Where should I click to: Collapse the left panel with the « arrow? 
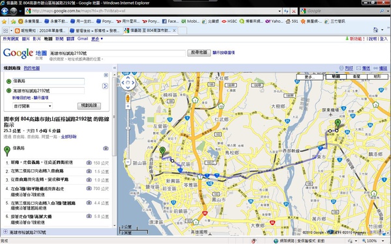point(115,68)
